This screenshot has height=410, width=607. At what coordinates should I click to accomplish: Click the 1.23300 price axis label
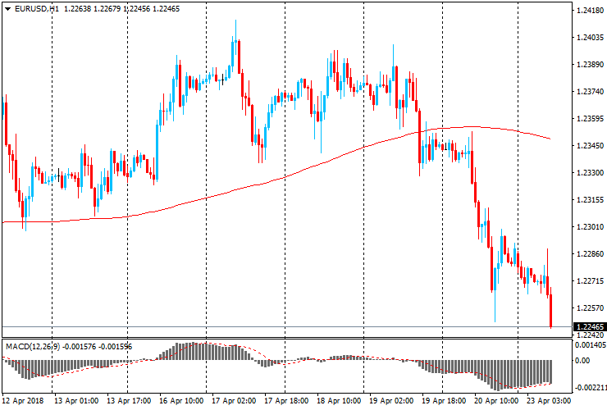point(590,173)
